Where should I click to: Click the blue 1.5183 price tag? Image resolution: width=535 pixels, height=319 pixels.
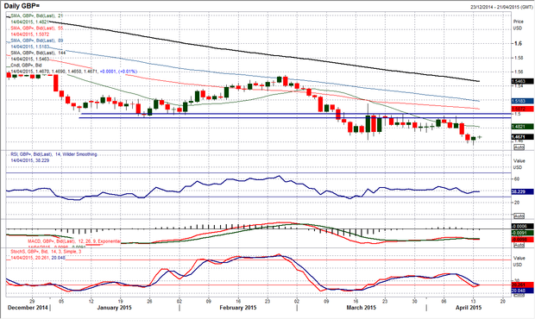pyautogui.click(x=522, y=101)
